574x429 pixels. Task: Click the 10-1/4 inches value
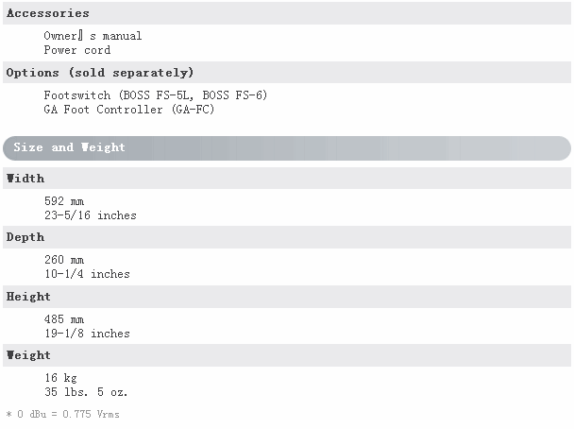click(x=87, y=274)
